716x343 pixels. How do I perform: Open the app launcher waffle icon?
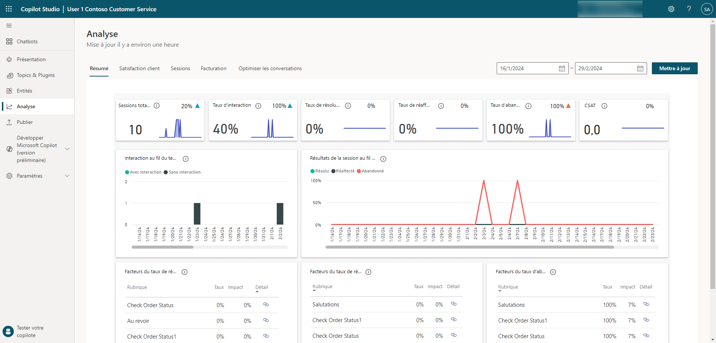click(9, 9)
